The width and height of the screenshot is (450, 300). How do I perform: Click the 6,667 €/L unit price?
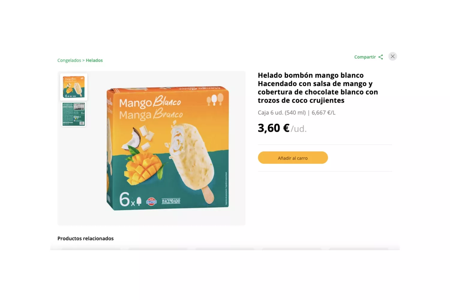pos(323,113)
